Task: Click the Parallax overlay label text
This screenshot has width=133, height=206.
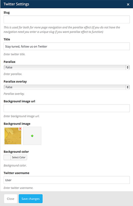Action: coord(15,82)
